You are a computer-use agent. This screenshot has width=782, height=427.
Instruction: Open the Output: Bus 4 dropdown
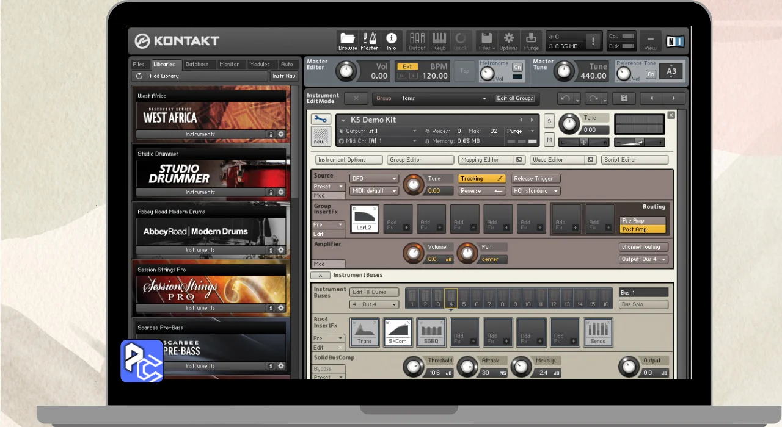click(x=643, y=259)
